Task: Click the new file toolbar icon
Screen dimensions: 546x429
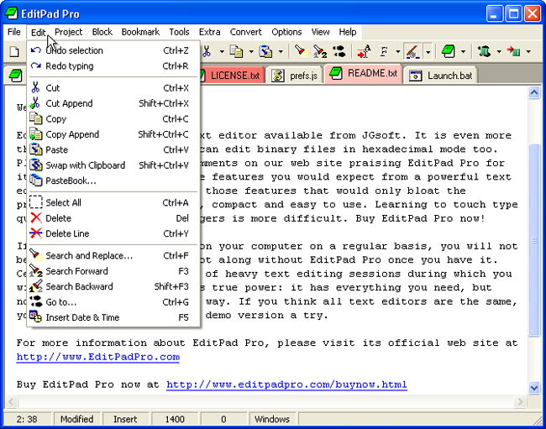Action: 14,52
